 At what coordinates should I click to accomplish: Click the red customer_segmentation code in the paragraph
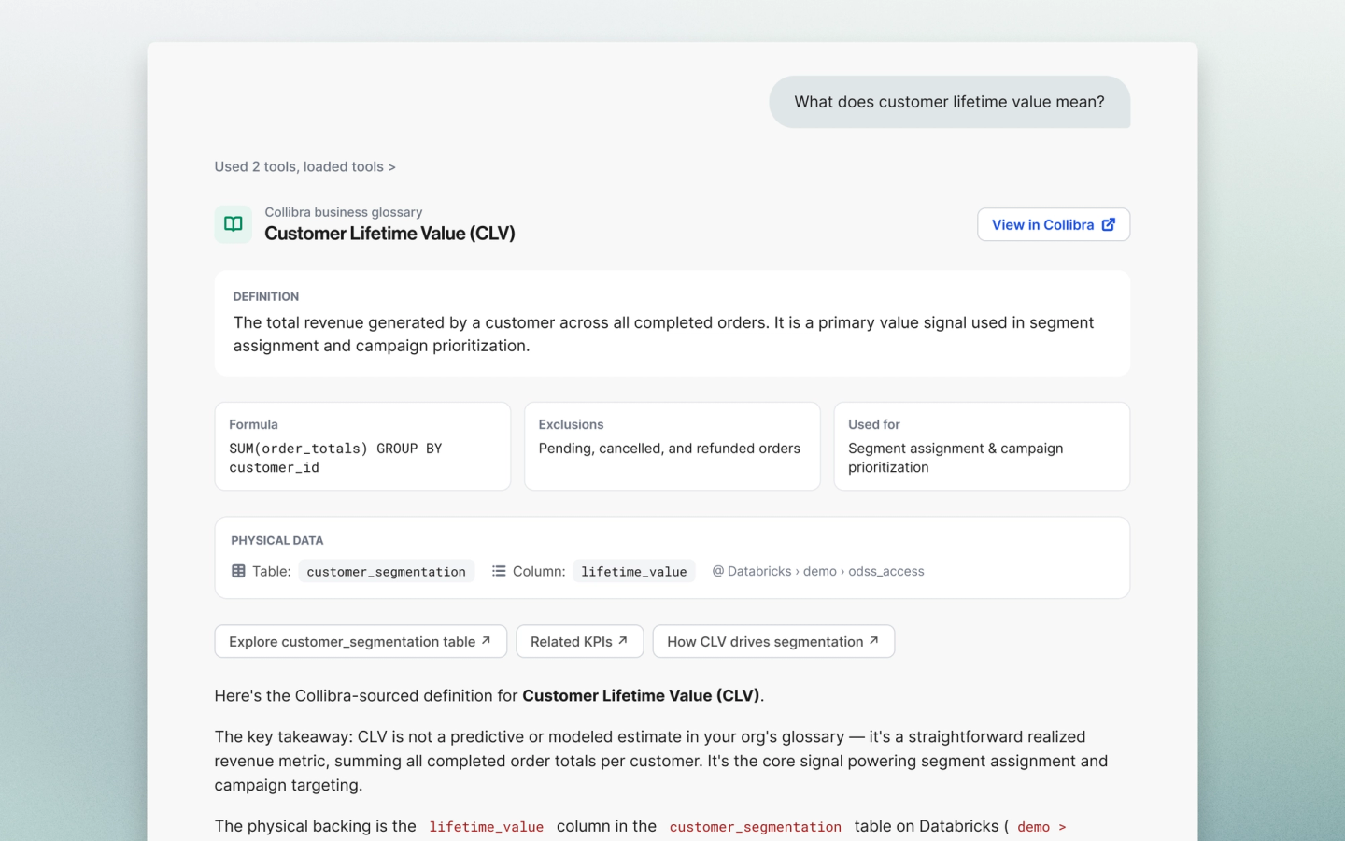(x=756, y=827)
